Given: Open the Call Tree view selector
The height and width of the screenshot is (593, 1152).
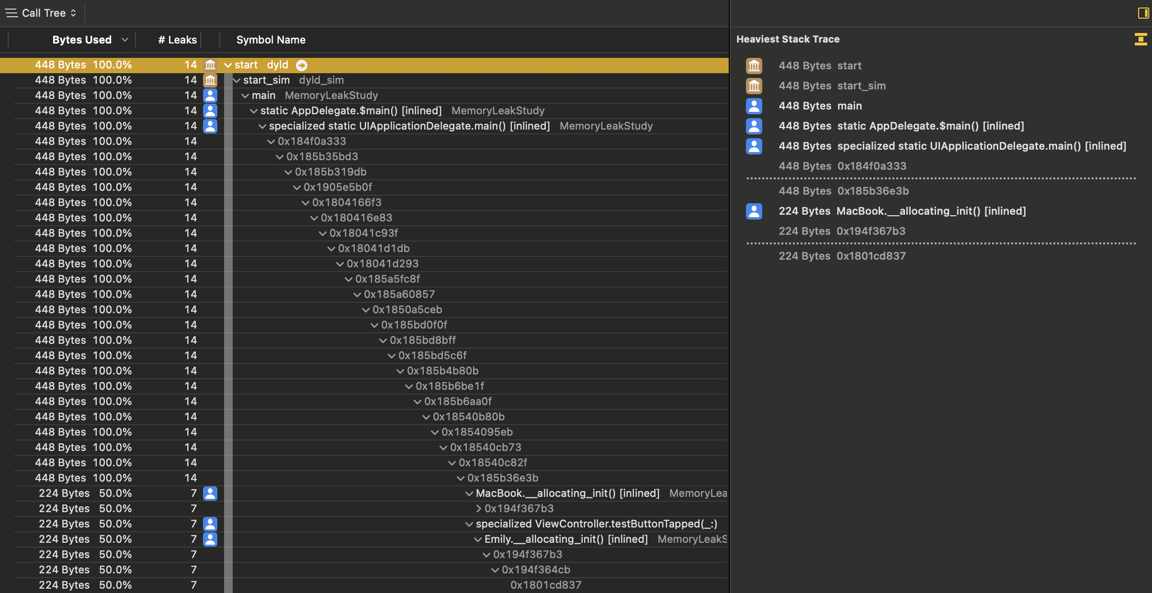Looking at the screenshot, I should click(x=49, y=13).
